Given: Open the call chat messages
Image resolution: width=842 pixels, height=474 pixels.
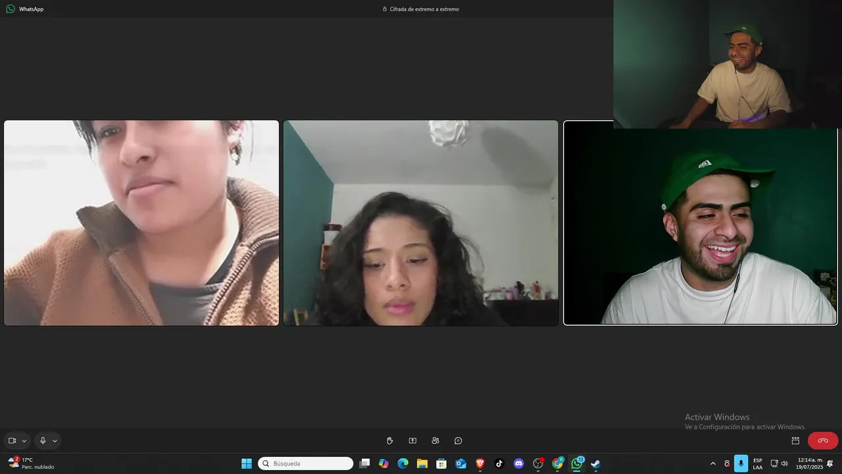Looking at the screenshot, I should pos(458,440).
